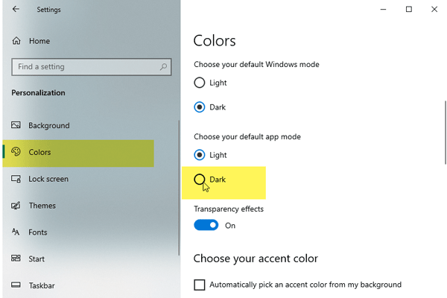Select Dark for default Windows mode
The width and height of the screenshot is (447, 298).
pyautogui.click(x=200, y=107)
